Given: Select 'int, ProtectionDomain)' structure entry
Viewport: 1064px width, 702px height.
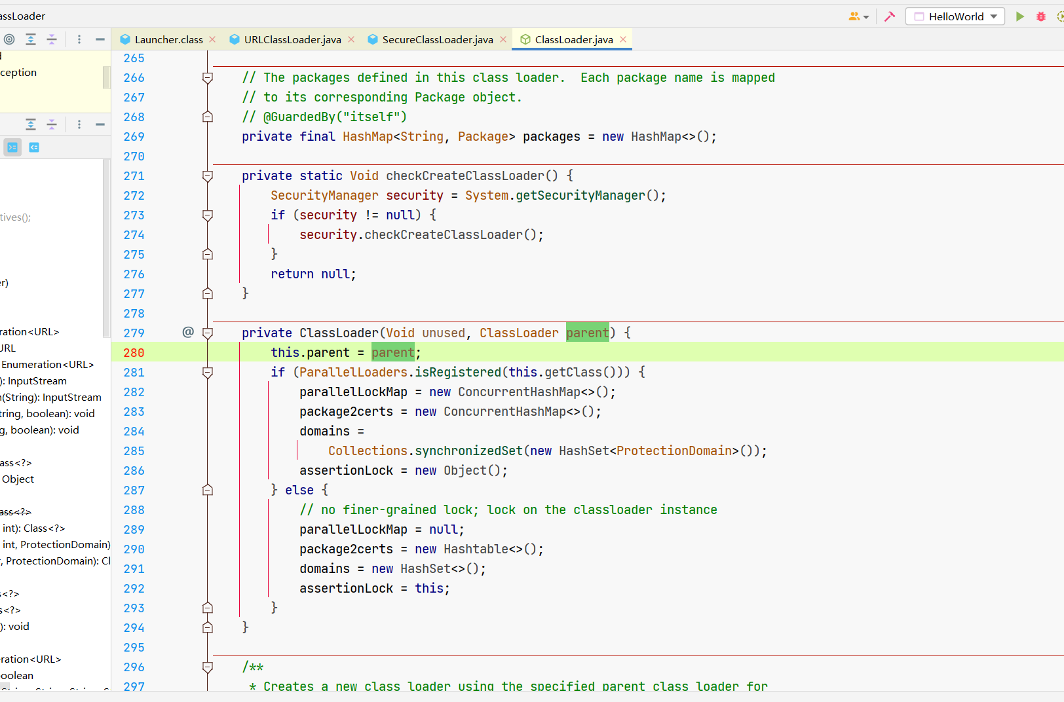Looking at the screenshot, I should pos(56,544).
